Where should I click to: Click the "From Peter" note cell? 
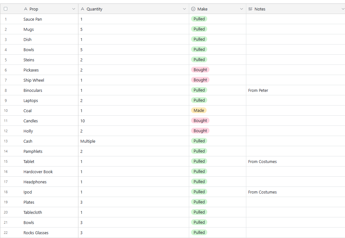(258, 91)
